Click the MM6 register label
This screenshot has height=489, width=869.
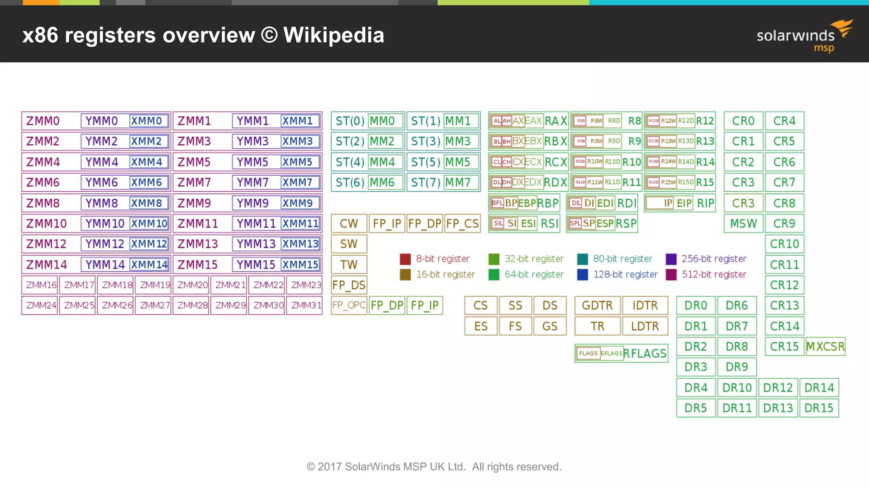click(382, 183)
